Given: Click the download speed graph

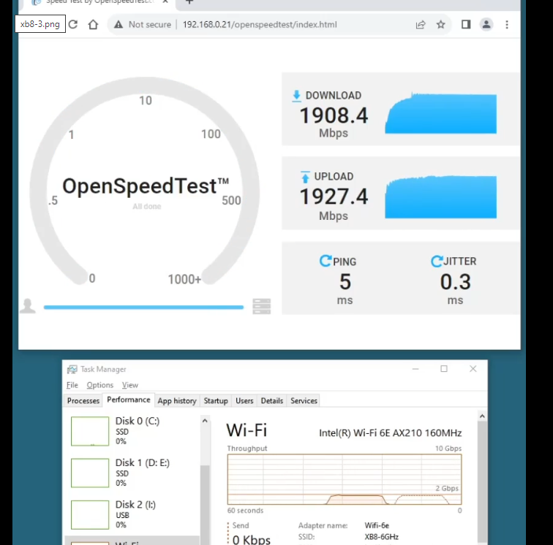Looking at the screenshot, I should coord(440,113).
